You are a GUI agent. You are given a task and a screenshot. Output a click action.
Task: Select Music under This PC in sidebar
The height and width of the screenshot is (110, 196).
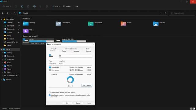click(x=9, y=62)
